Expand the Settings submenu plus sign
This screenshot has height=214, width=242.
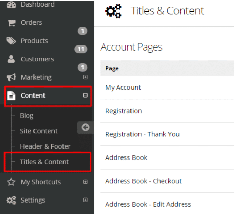(85, 200)
